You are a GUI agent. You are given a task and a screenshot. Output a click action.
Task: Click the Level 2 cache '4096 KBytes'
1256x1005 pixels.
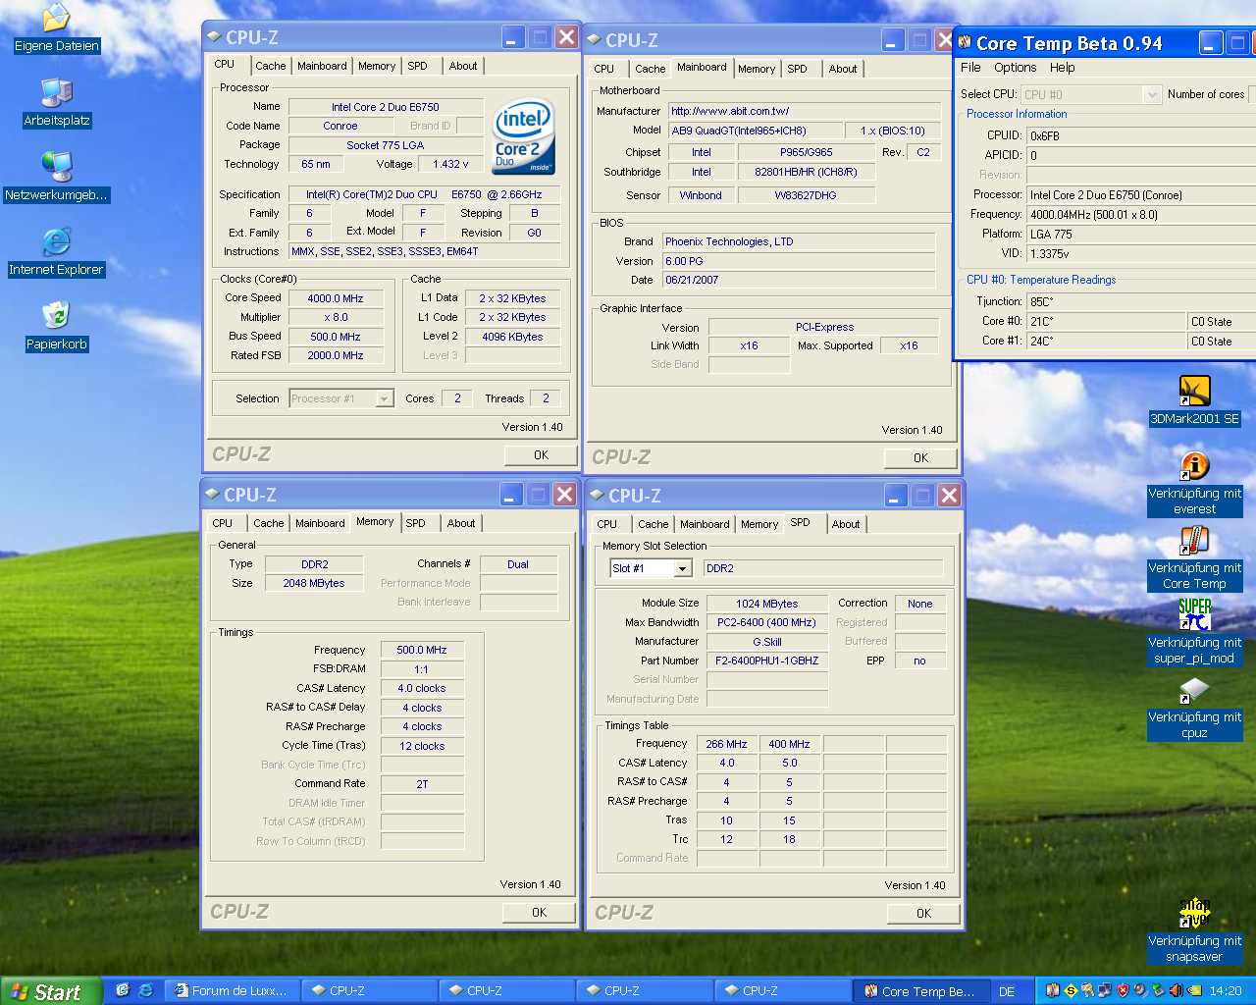512,337
